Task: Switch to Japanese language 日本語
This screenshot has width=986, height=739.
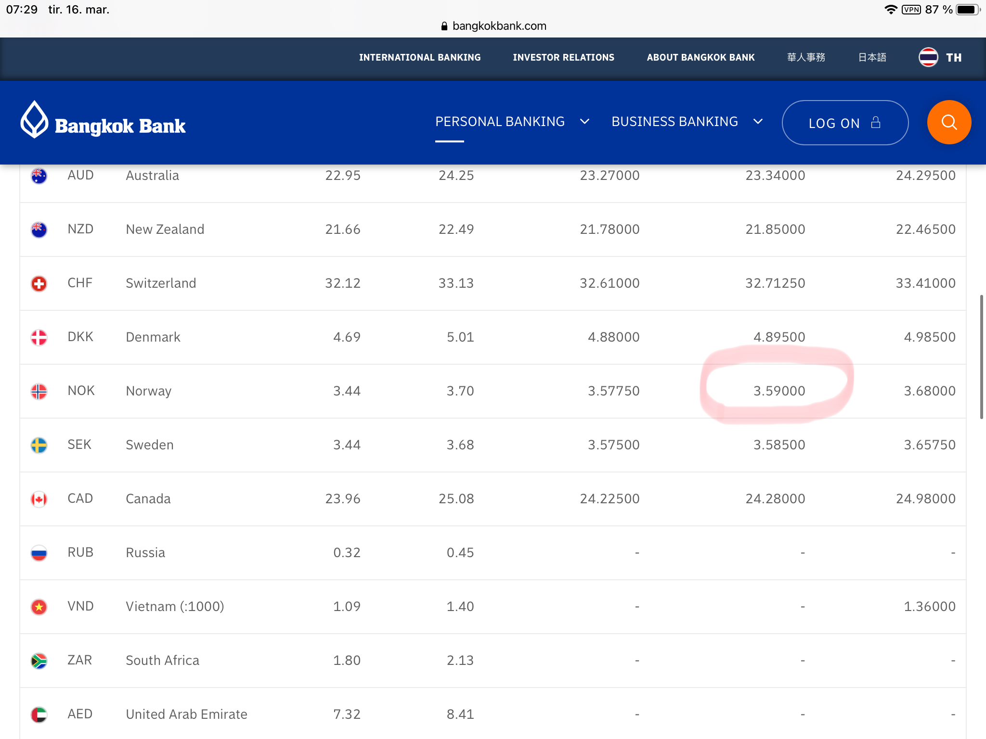Action: click(x=872, y=57)
